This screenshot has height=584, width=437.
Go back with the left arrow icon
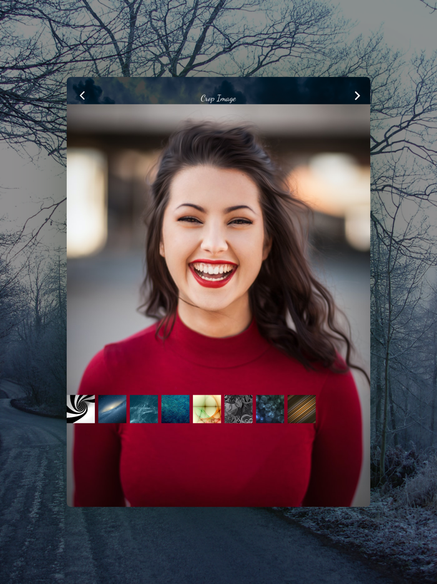[x=82, y=96]
